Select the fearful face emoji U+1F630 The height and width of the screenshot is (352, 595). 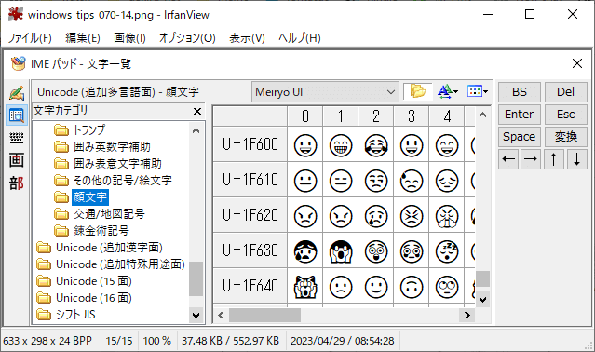point(305,251)
